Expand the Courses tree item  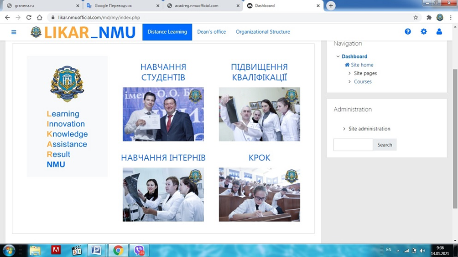pyautogui.click(x=349, y=82)
